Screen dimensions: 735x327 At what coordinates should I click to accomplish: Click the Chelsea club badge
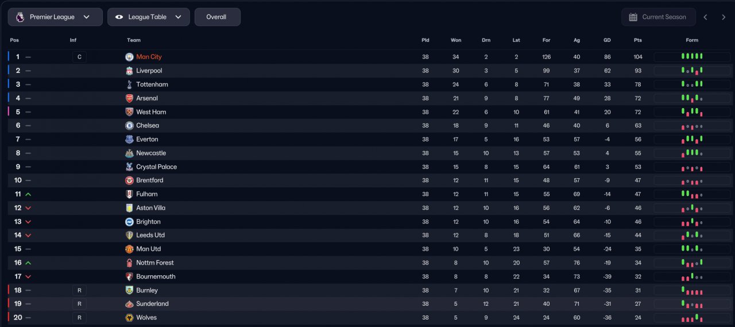point(129,125)
